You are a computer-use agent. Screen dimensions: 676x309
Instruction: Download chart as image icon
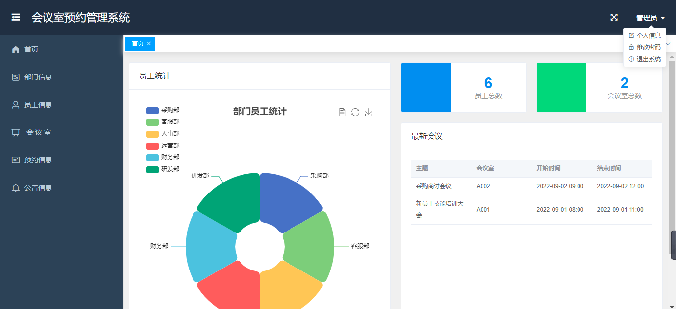click(x=369, y=112)
